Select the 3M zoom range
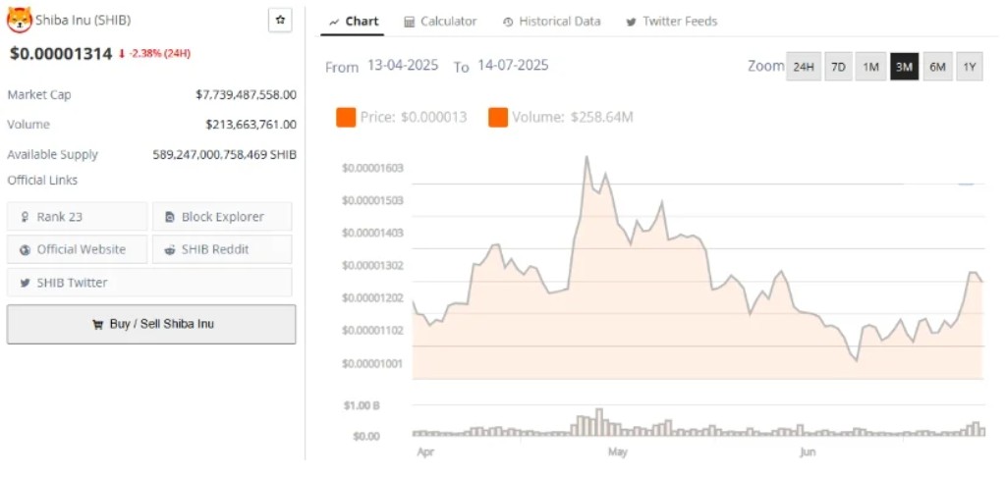The height and width of the screenshot is (477, 1005). coord(905,67)
